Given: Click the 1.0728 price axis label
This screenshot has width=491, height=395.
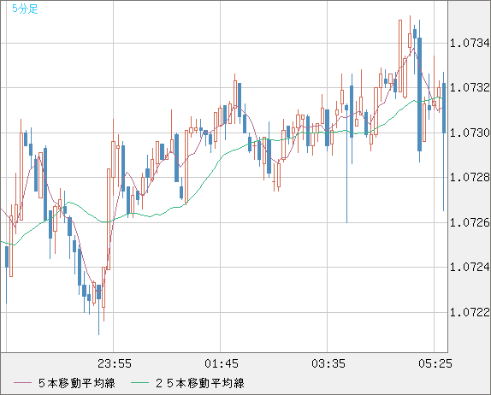Looking at the screenshot, I should 470,178.
